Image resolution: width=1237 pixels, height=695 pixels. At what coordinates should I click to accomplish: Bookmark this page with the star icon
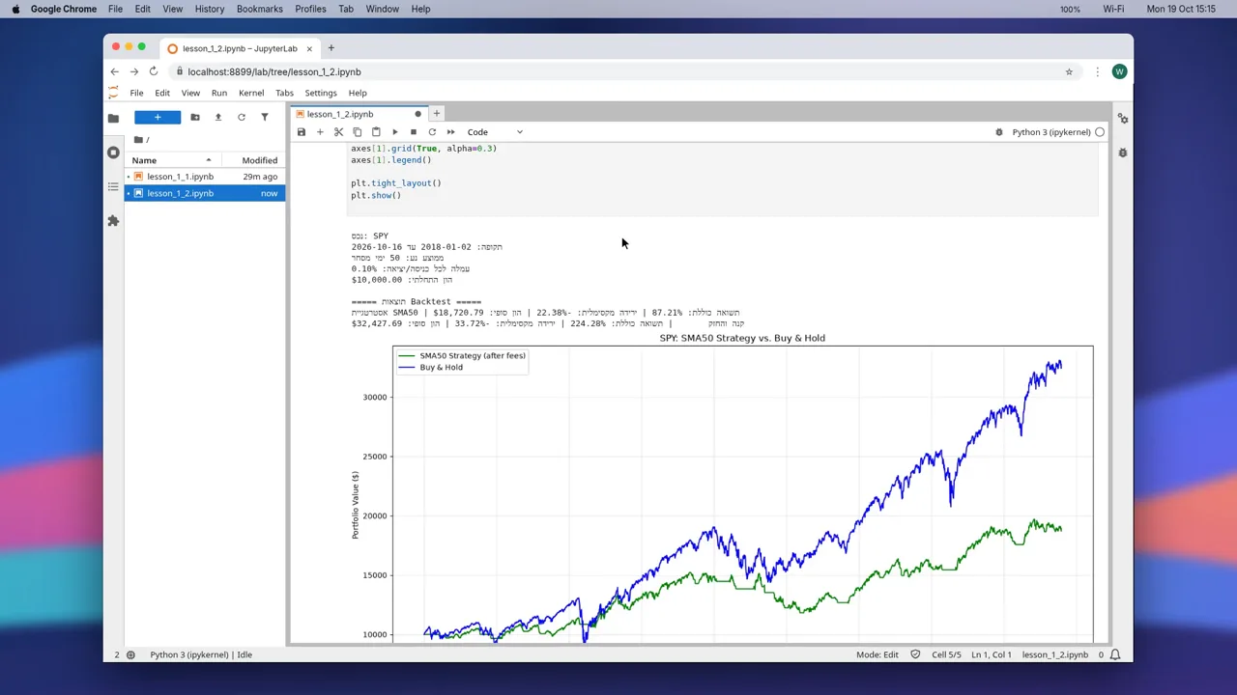1069,71
